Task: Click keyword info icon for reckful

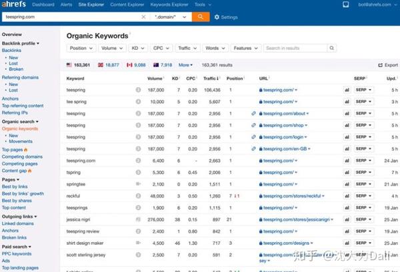Action: point(138,196)
